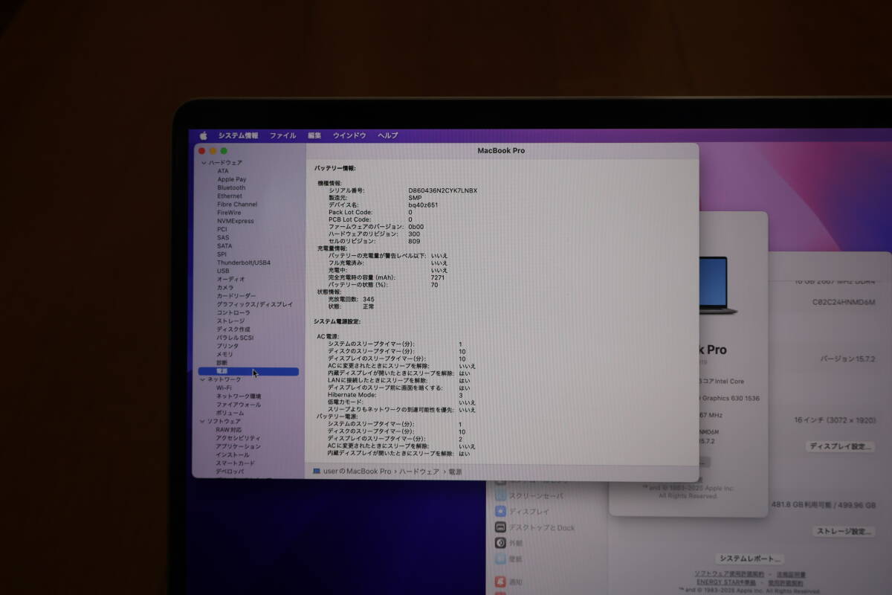
Task: Select RAW対応 under ソフトウェア
Action: coord(229,430)
